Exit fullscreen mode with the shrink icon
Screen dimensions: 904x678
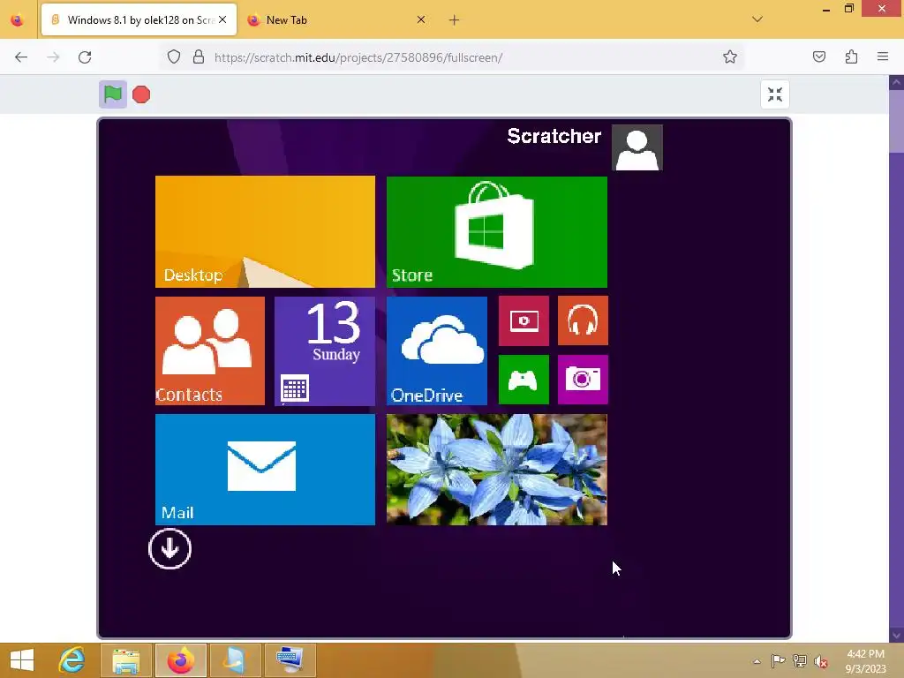[775, 94]
